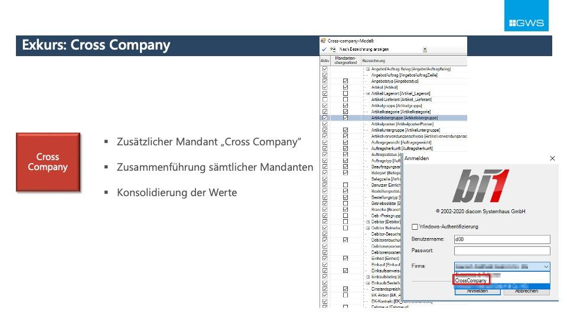The image size is (567, 319).
Task: Click the Anmelden button
Action: (x=477, y=291)
